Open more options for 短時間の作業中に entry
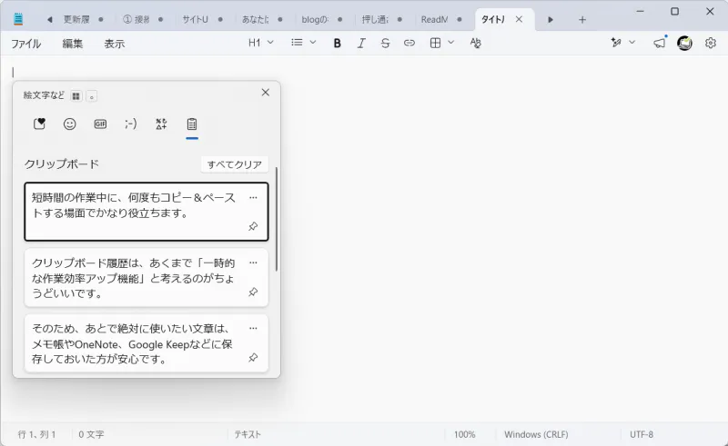Image resolution: width=728 pixels, height=446 pixels. pos(253,197)
